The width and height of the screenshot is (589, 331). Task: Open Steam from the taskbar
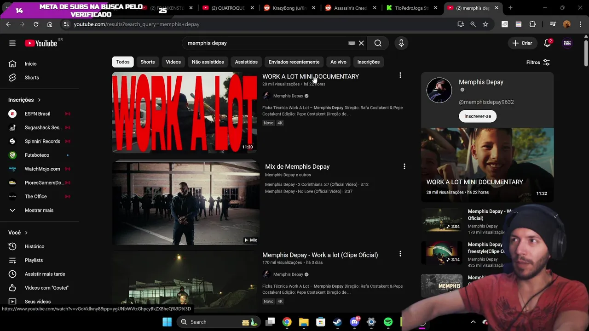coord(337,322)
